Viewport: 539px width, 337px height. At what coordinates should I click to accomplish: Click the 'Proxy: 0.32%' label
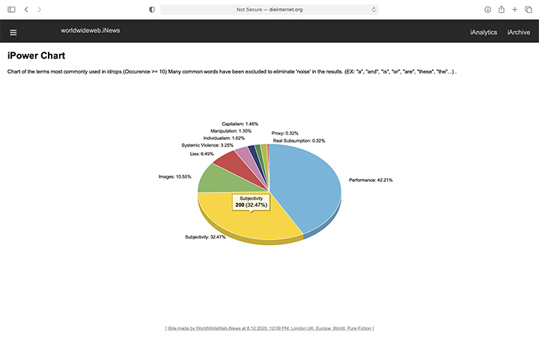285,133
